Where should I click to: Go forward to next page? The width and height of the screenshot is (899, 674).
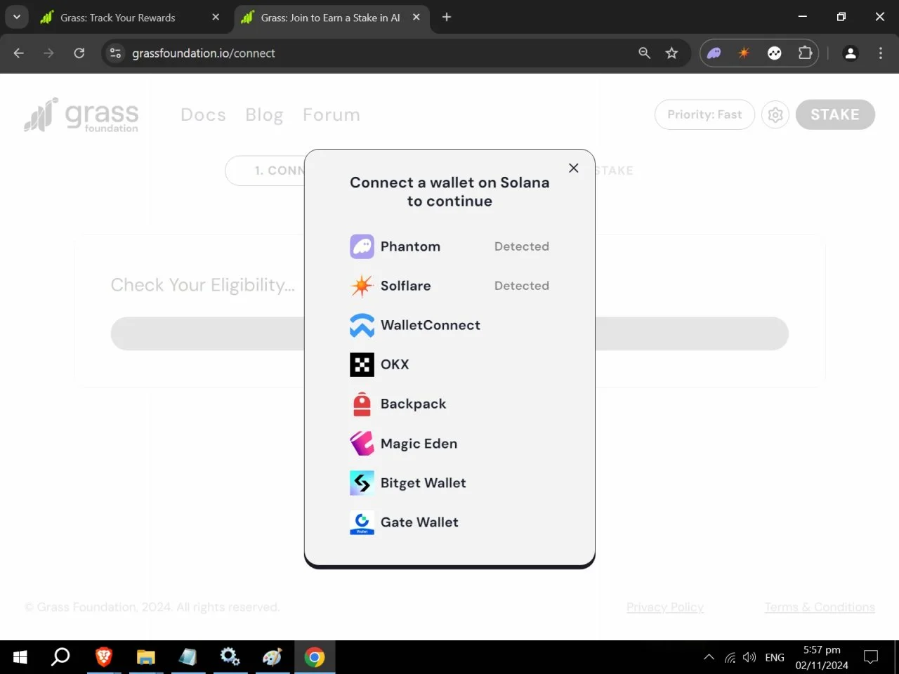pos(48,53)
